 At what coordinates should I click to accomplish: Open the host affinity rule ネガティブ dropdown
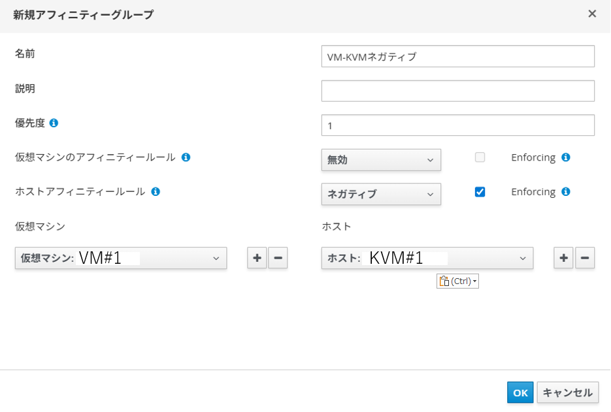381,194
